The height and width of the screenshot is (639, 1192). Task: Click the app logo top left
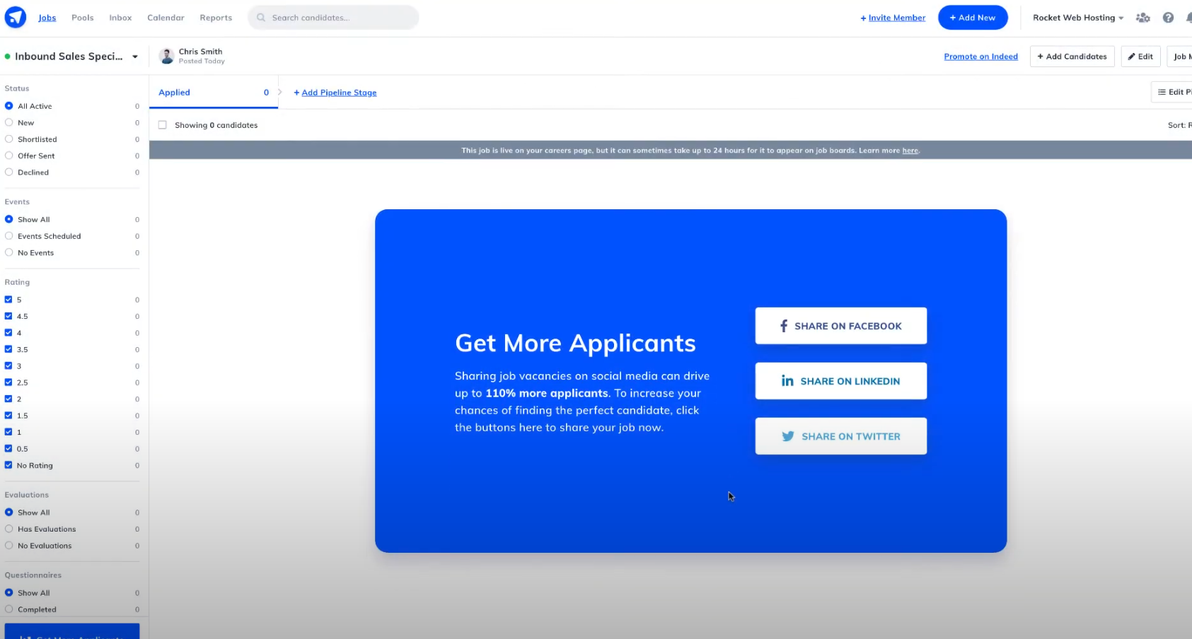coord(15,17)
